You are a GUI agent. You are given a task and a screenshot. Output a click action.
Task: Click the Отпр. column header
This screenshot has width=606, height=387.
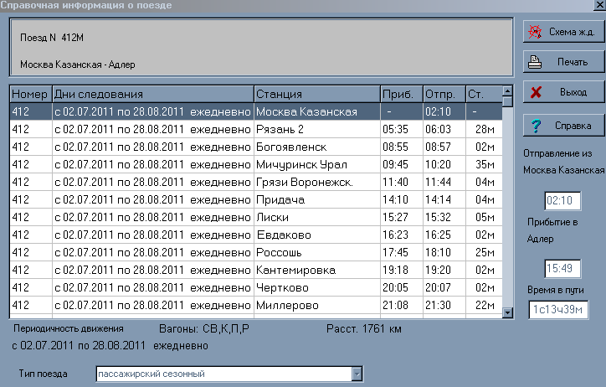(x=444, y=94)
